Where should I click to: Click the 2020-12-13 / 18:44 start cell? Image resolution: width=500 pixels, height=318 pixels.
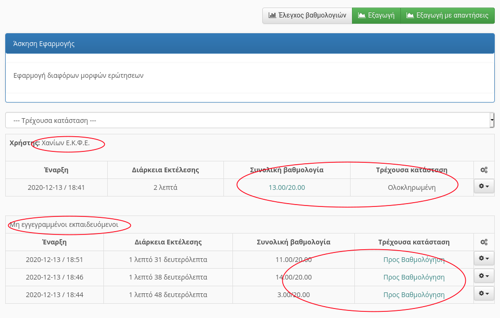pyautogui.click(x=55, y=295)
